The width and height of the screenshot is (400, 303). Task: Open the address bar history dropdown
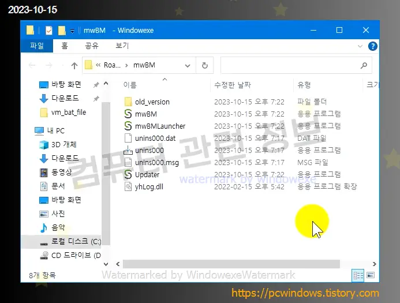pyautogui.click(x=188, y=66)
